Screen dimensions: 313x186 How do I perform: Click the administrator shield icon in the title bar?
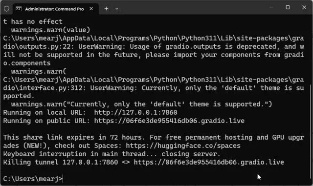point(6,9)
